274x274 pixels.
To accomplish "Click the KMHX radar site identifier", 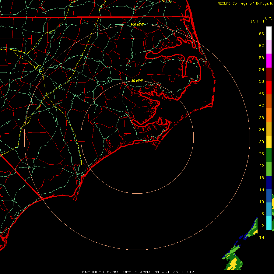I will point(146,272).
